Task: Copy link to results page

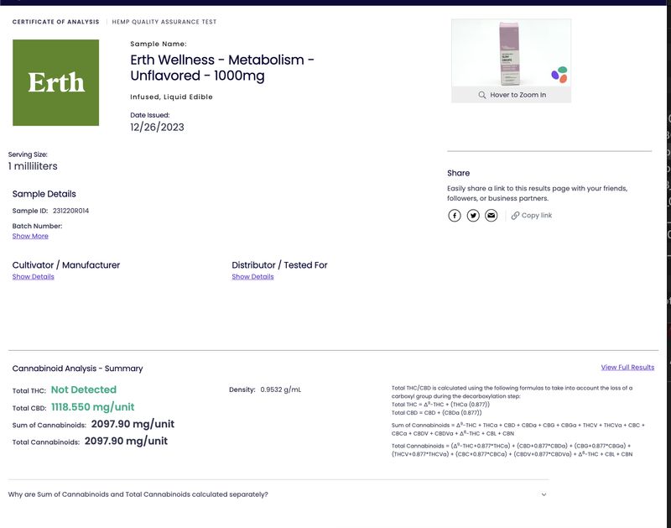Action: point(532,216)
